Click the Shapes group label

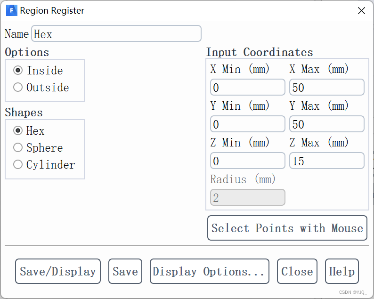24,113
